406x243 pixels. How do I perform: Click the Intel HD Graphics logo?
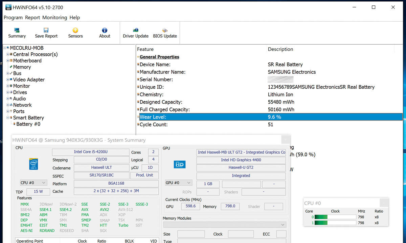(x=179, y=164)
